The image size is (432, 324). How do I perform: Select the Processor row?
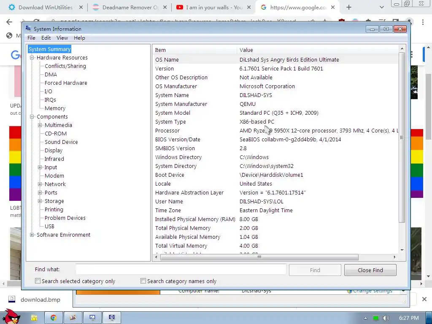tap(275, 131)
